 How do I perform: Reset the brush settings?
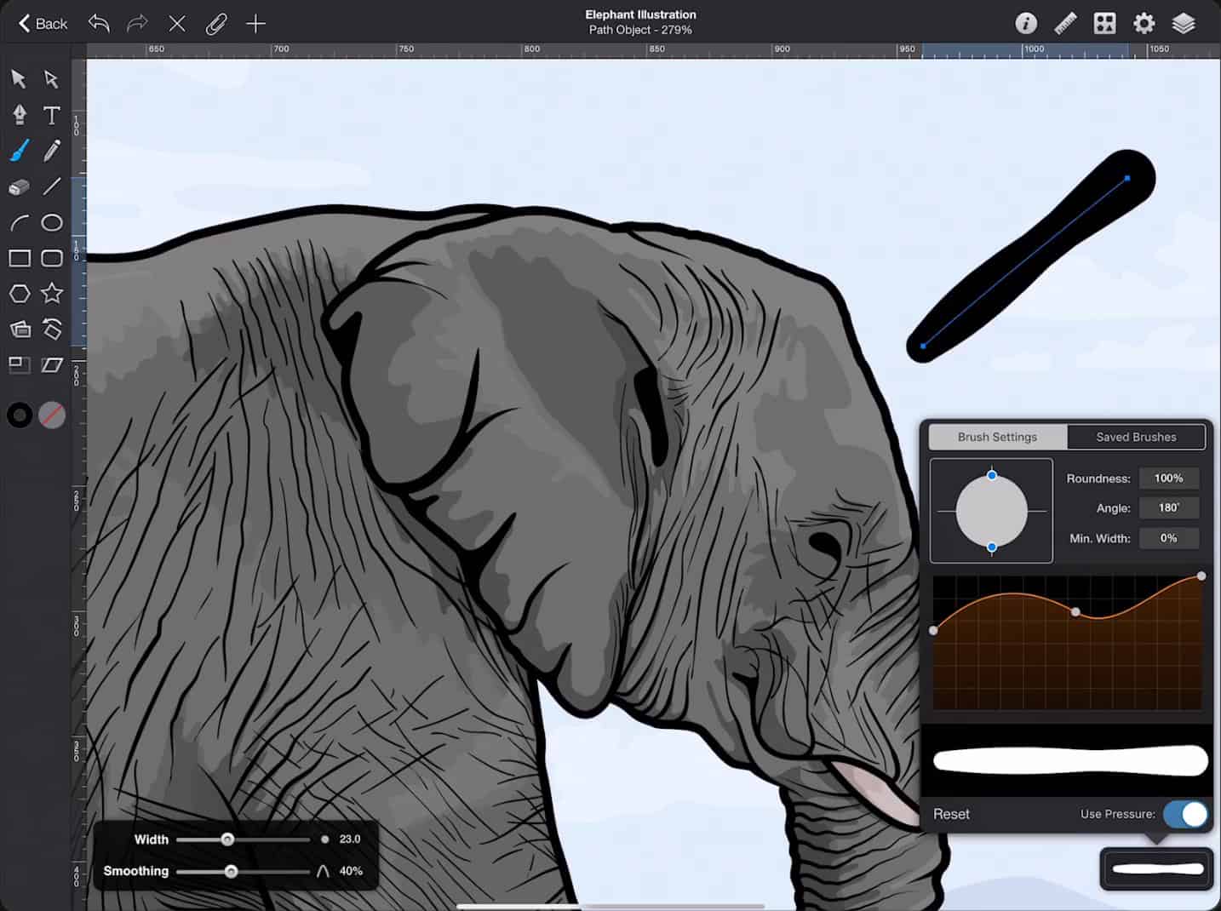[x=950, y=814]
